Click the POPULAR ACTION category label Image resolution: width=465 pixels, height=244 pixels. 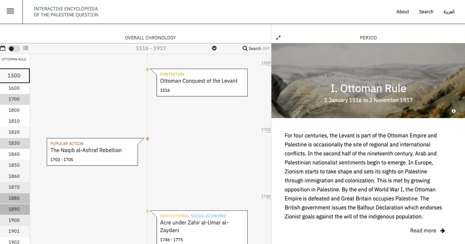[x=67, y=144]
